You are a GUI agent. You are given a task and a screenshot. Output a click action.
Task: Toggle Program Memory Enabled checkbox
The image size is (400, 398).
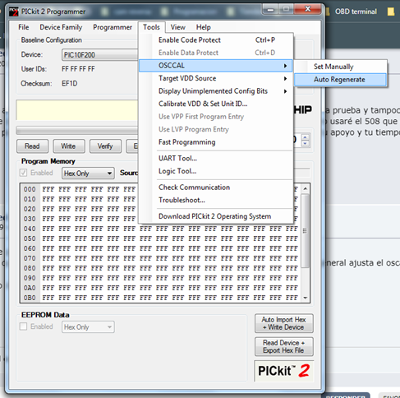coord(23,173)
